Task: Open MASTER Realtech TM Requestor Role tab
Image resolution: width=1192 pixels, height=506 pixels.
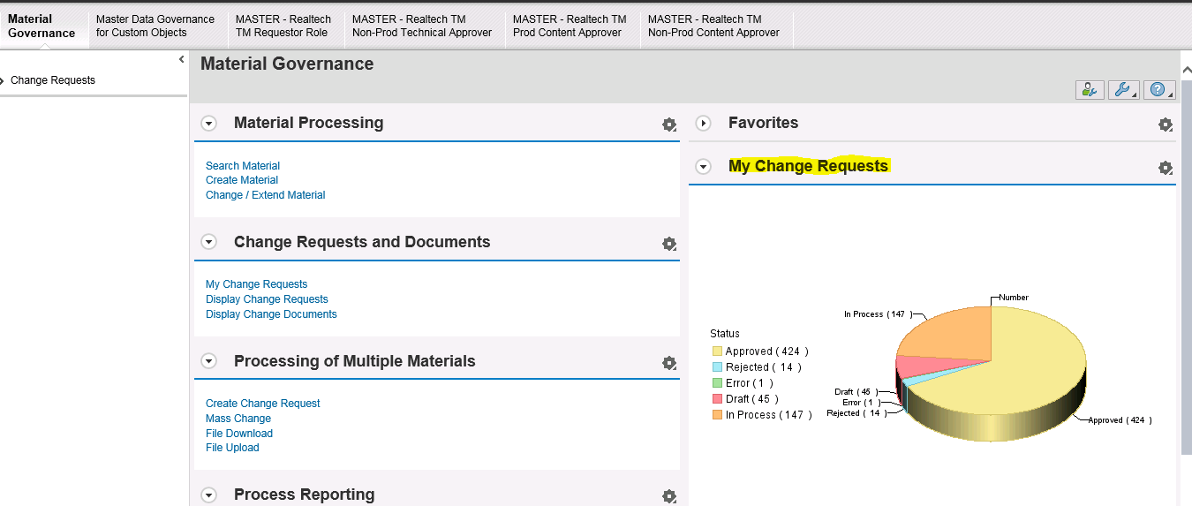Action: point(282,26)
